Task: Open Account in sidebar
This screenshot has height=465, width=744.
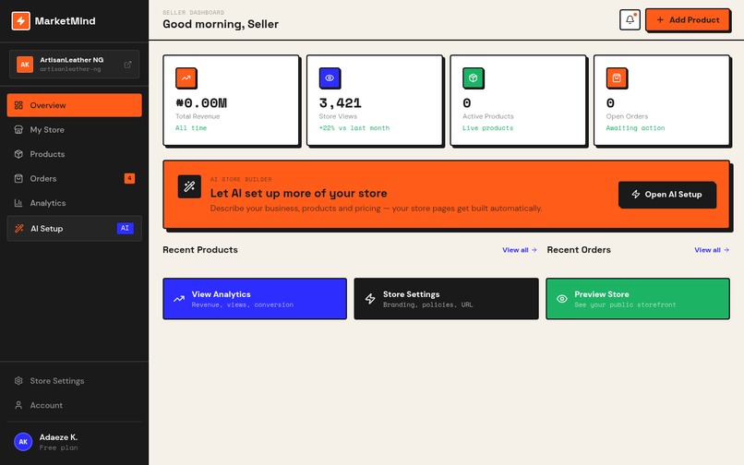Action: pos(75,405)
